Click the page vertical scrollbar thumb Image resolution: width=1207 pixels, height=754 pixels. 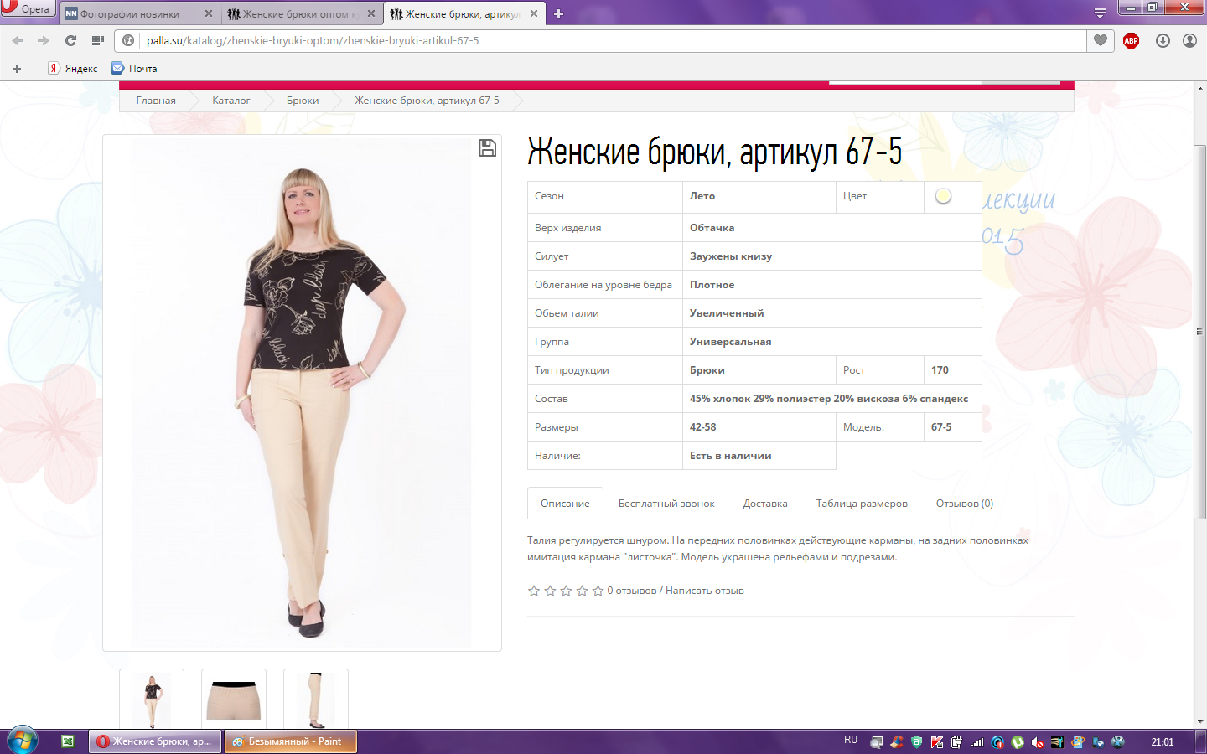tap(1199, 332)
